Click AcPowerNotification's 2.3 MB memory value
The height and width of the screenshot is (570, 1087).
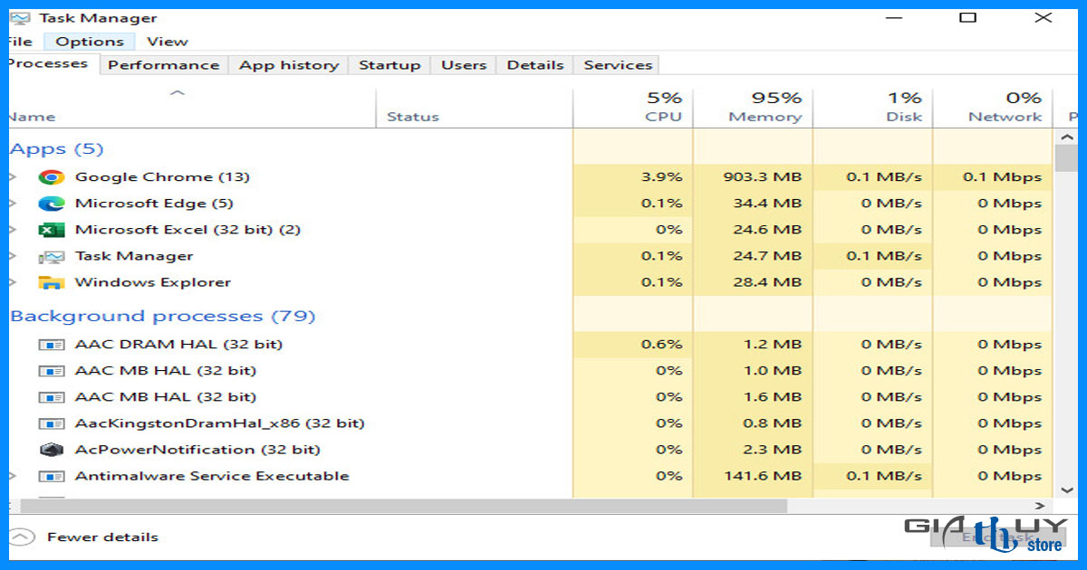point(772,450)
